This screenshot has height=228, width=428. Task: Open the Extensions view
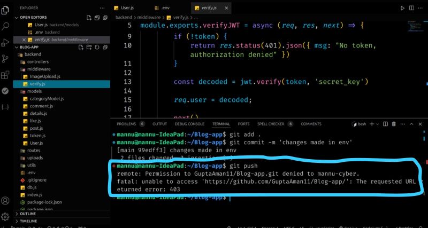coord(5,75)
